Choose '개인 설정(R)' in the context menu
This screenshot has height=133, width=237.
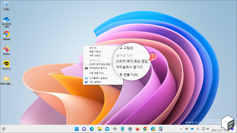pyautogui.click(x=103, y=82)
